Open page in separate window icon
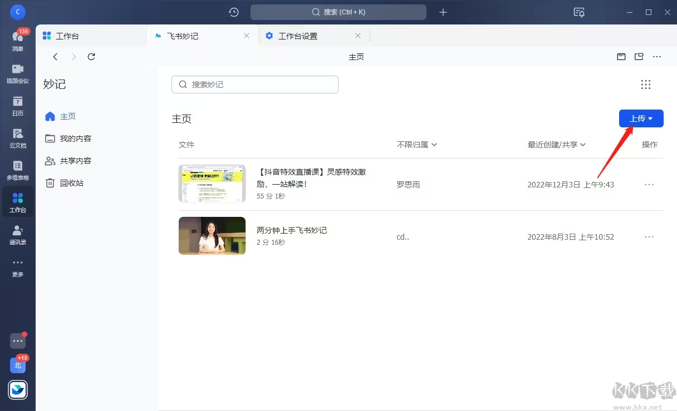The width and height of the screenshot is (677, 411). [639, 57]
